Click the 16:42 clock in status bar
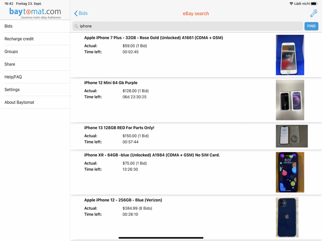This screenshot has width=322, height=241. (x=9, y=4)
